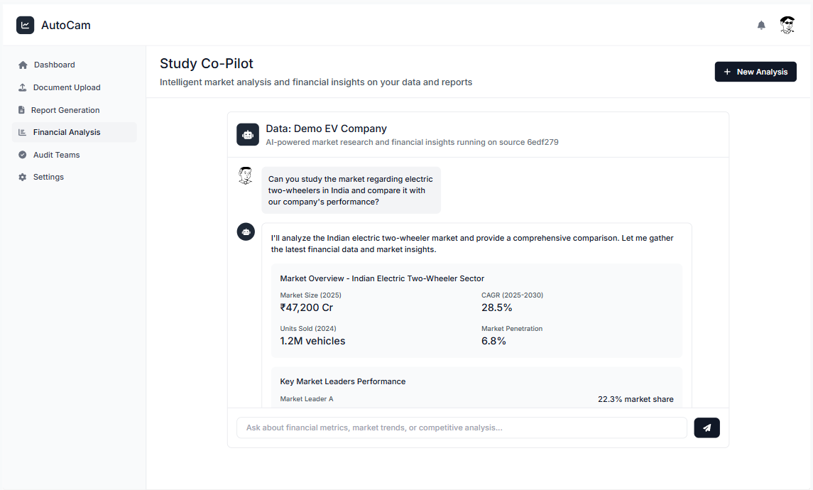The image size is (813, 490).
Task: Open Document Upload page
Action: click(67, 88)
